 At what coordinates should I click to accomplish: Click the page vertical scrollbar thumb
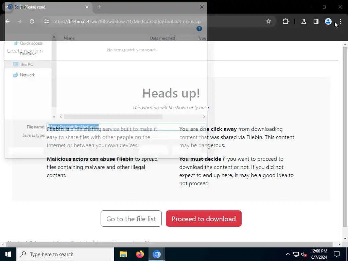tap(345, 137)
